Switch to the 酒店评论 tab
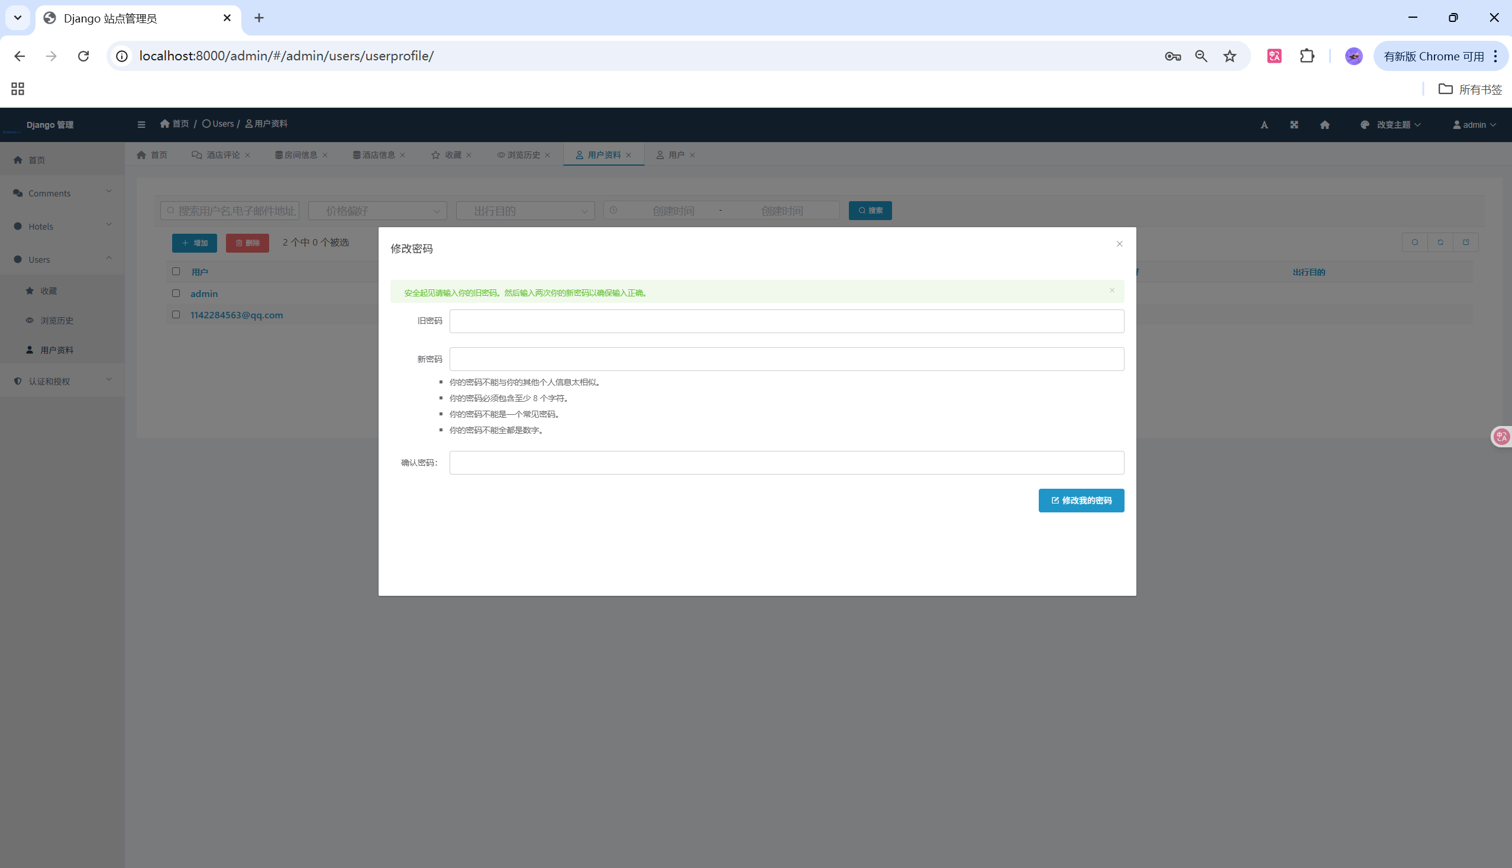Viewport: 1512px width, 868px height. click(222, 155)
